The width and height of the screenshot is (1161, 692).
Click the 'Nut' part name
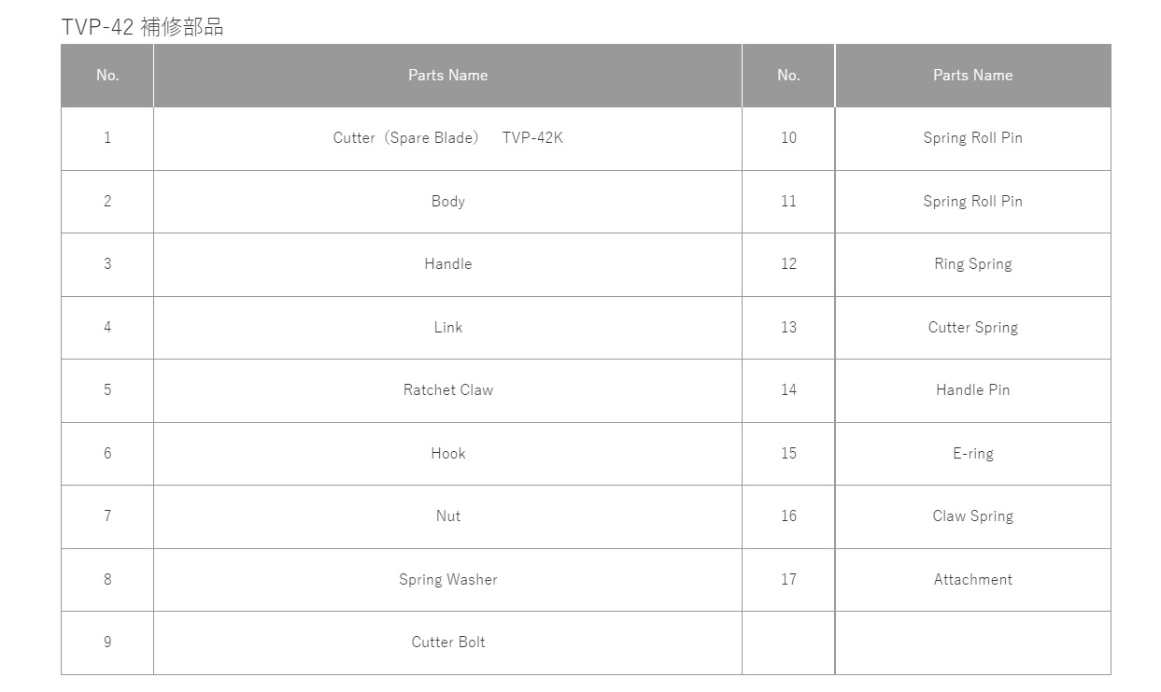447,516
